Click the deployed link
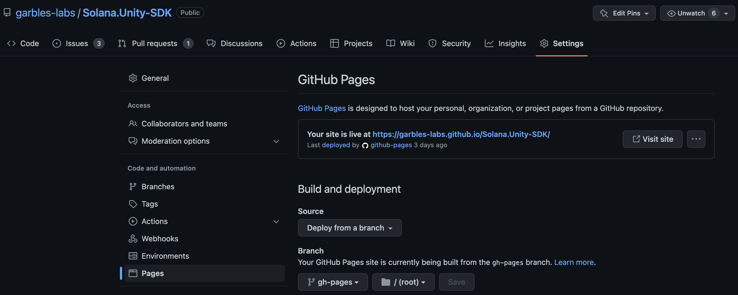The width and height of the screenshot is (738, 295). [336, 145]
